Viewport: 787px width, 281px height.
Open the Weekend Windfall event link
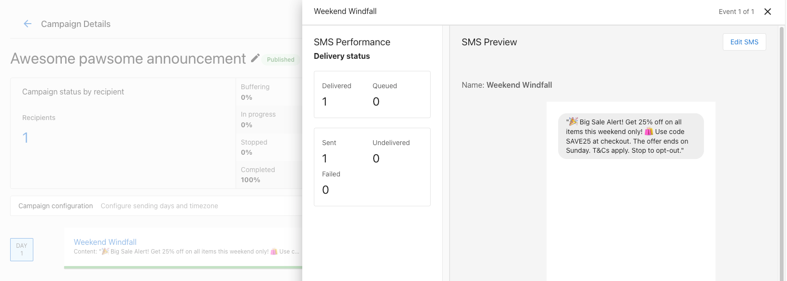point(105,242)
